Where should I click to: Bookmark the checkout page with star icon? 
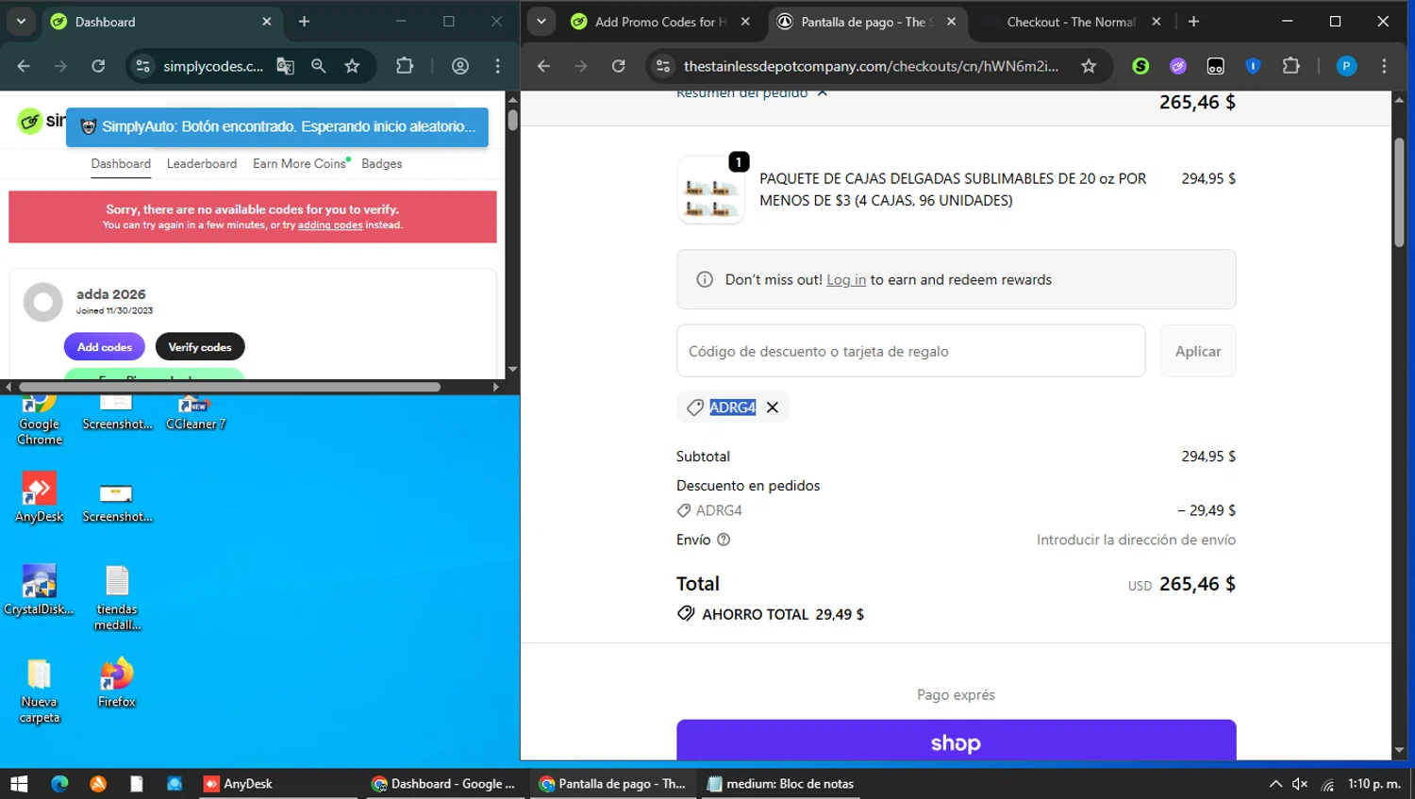coord(1089,66)
